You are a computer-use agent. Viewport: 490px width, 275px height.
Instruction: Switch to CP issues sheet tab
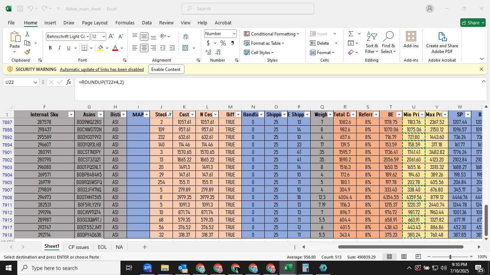click(79, 247)
